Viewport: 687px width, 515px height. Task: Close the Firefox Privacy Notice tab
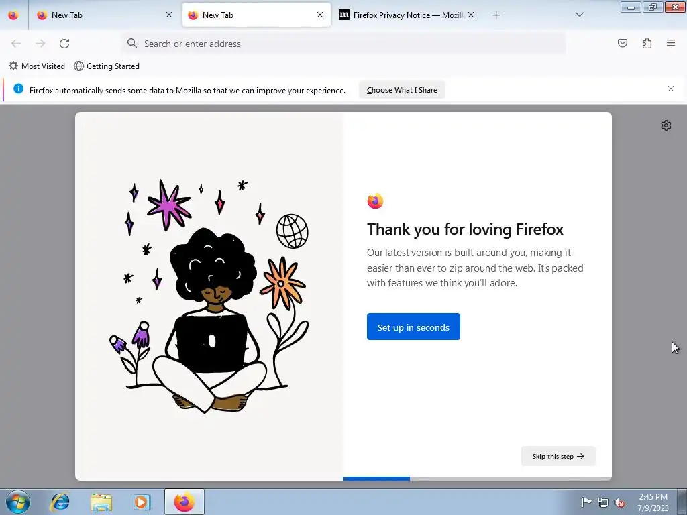[471, 15]
